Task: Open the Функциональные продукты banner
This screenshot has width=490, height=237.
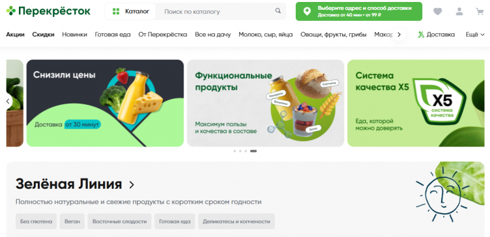Action: (265, 103)
